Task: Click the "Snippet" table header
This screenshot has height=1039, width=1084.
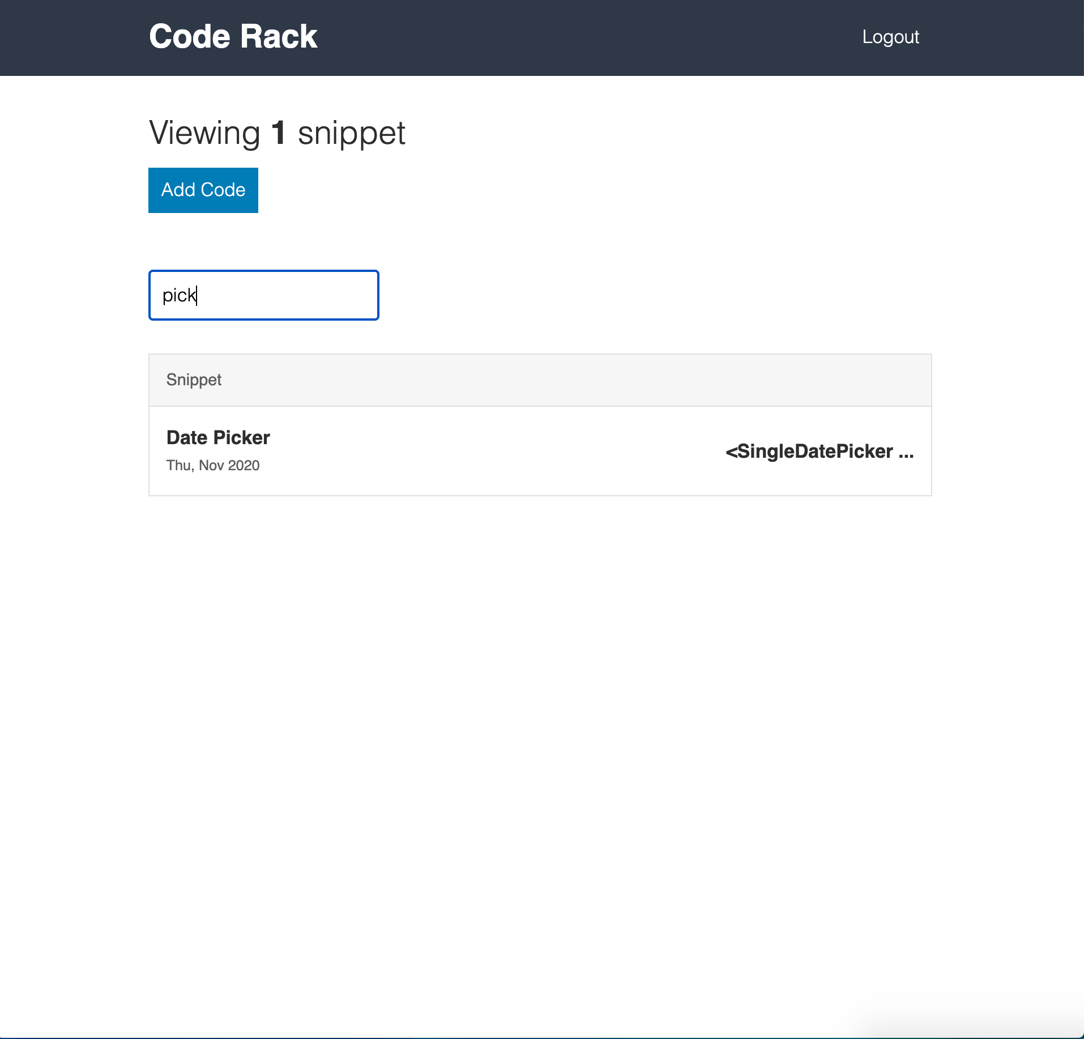Action: (x=194, y=380)
